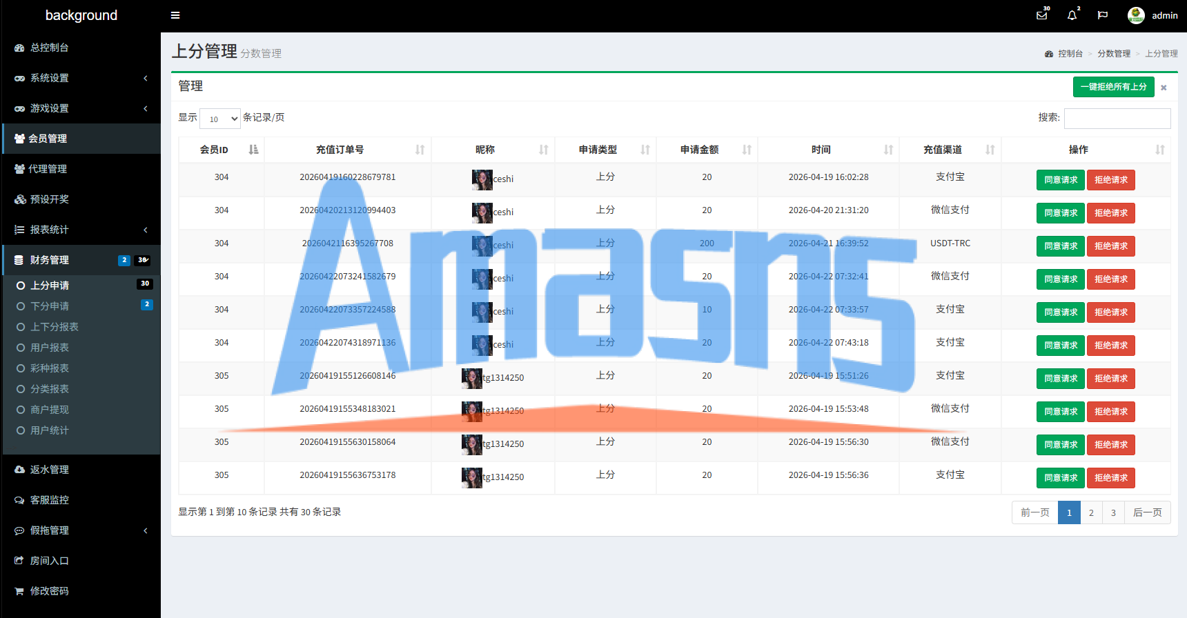Open the flag icon in top bar
The width and height of the screenshot is (1187, 618).
pyautogui.click(x=1103, y=15)
